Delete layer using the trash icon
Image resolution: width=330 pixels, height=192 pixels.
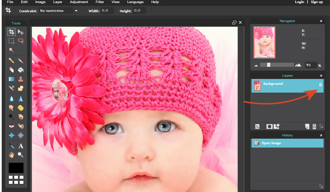pyautogui.click(x=314, y=127)
